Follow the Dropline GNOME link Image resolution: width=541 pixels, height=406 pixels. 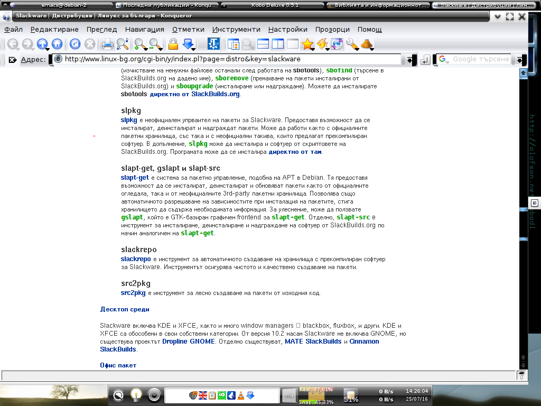(x=189, y=342)
